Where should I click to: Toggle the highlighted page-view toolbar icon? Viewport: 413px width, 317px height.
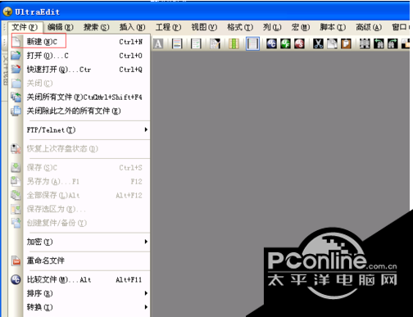[252, 43]
